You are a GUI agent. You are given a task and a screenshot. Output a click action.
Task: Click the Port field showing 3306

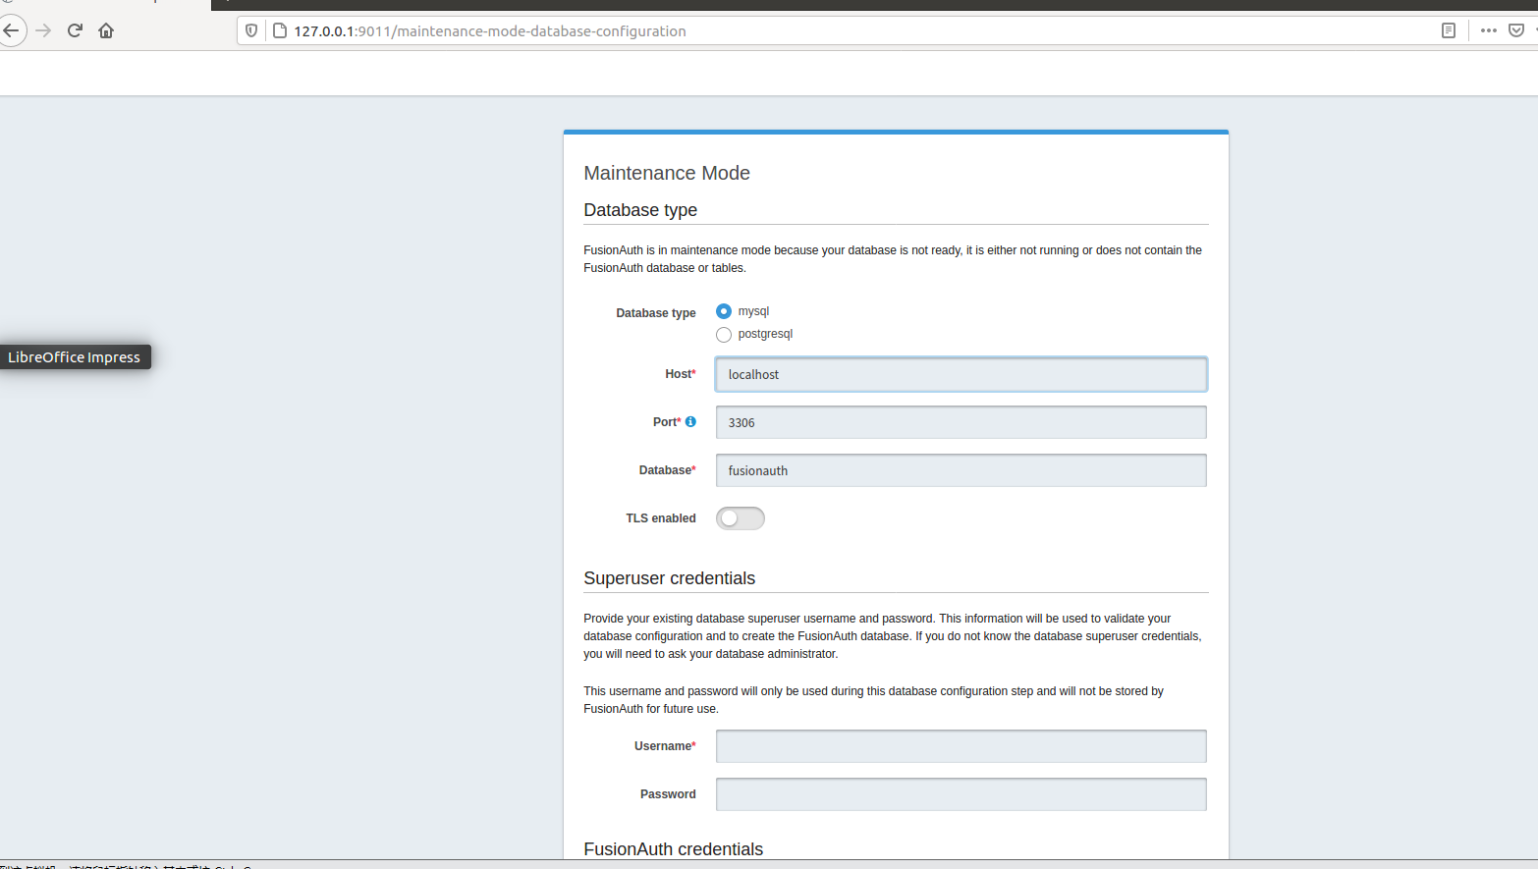pyautogui.click(x=961, y=422)
